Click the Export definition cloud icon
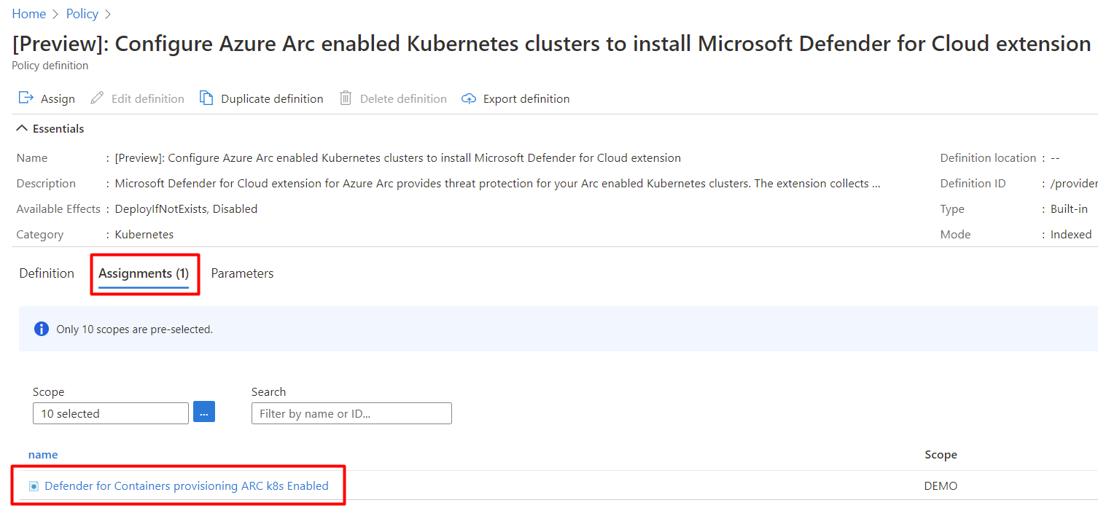 (x=469, y=98)
